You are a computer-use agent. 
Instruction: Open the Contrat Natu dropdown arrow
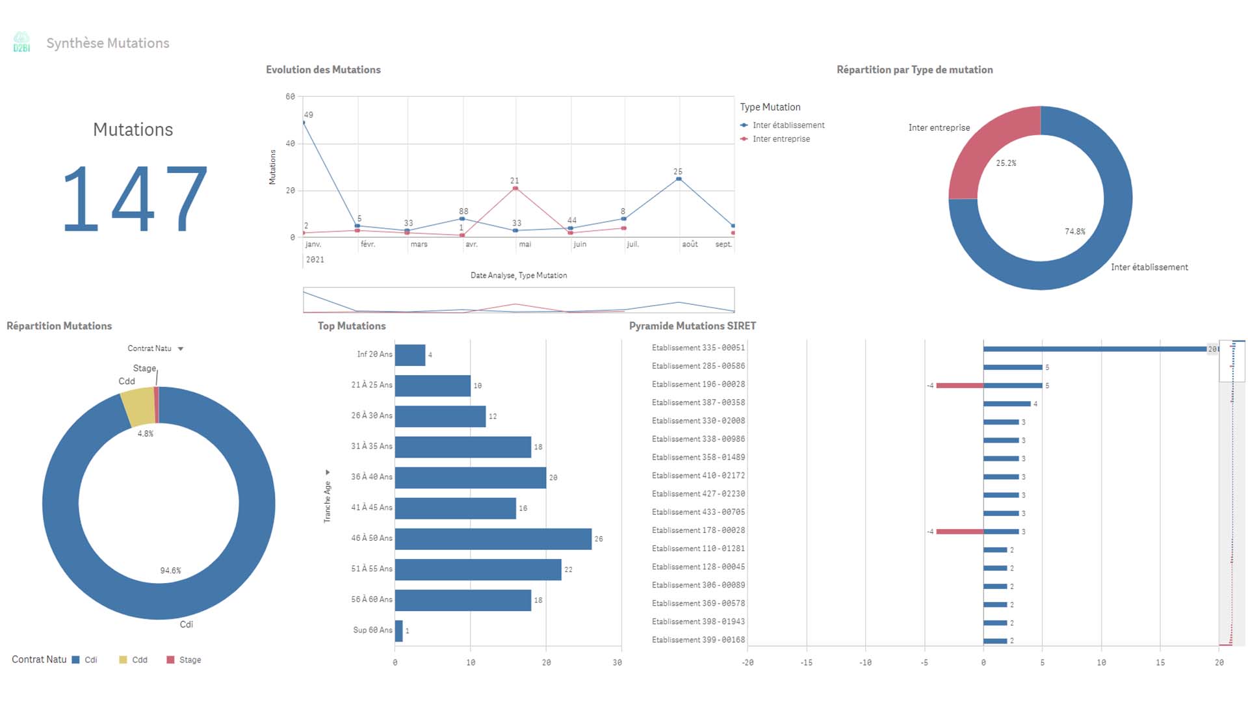coord(181,349)
